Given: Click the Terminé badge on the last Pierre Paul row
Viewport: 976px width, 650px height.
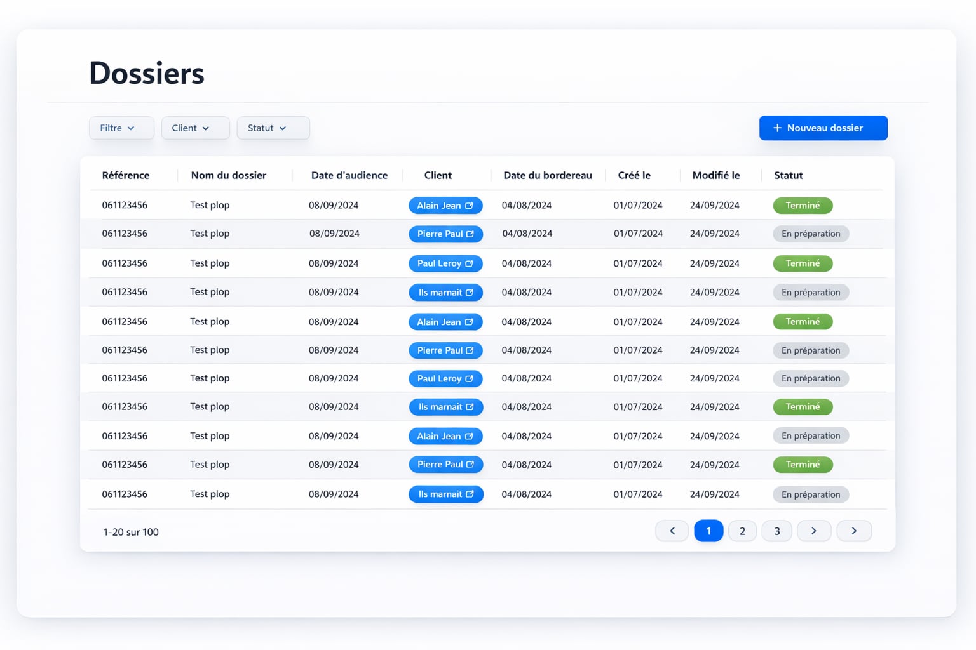Looking at the screenshot, I should coord(803,464).
